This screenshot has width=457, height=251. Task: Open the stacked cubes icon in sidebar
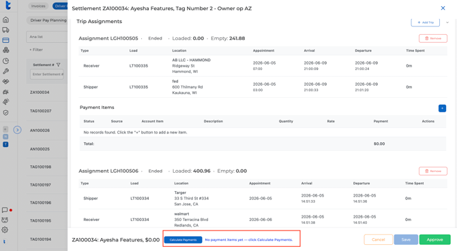click(x=5, y=50)
